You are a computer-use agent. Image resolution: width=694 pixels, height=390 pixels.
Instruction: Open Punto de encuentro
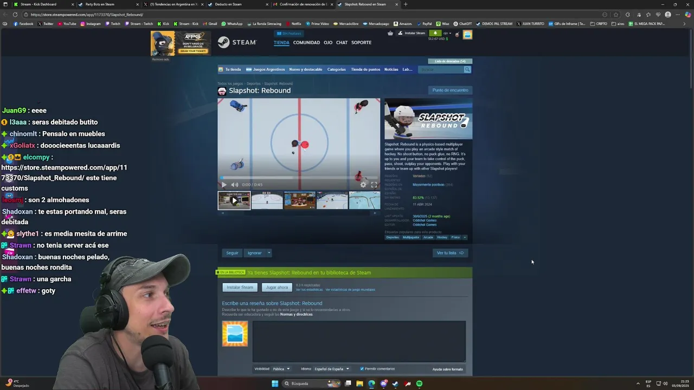pyautogui.click(x=450, y=90)
